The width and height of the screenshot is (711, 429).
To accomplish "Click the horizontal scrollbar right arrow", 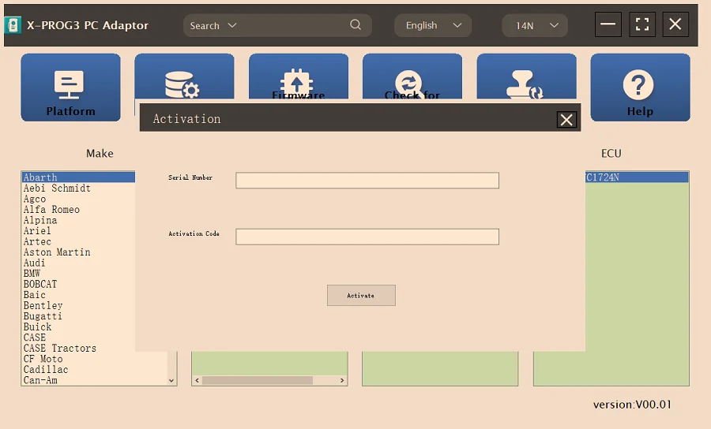I will pyautogui.click(x=342, y=380).
